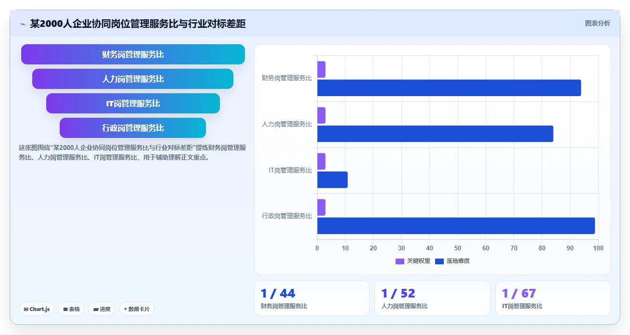Select the 行政岗管理服务比 funnel bar
Screen dimensions: 630x335
(x=133, y=128)
